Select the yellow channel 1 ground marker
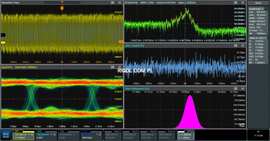270x141 pixels. coord(3,42)
